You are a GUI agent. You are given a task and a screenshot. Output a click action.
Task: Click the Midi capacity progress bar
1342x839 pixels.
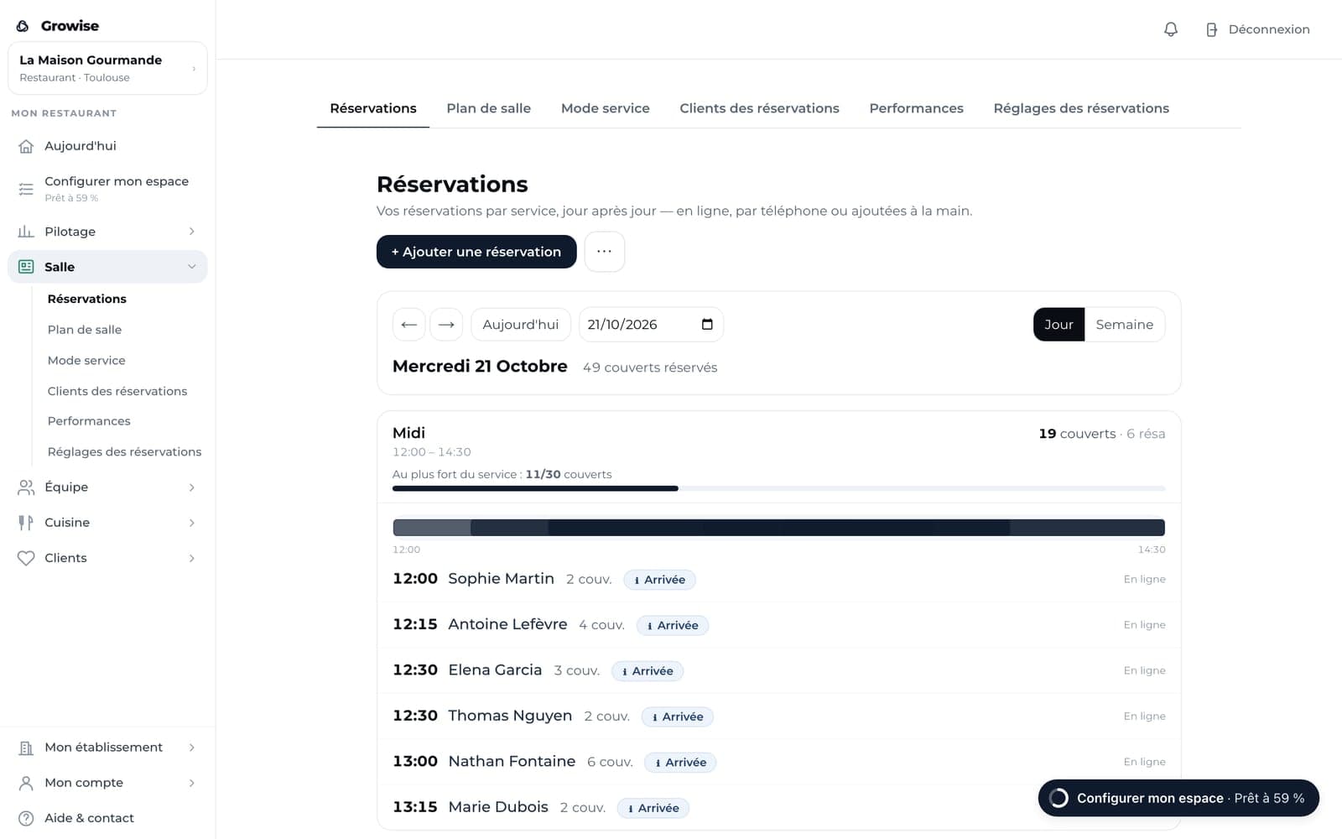tap(778, 488)
